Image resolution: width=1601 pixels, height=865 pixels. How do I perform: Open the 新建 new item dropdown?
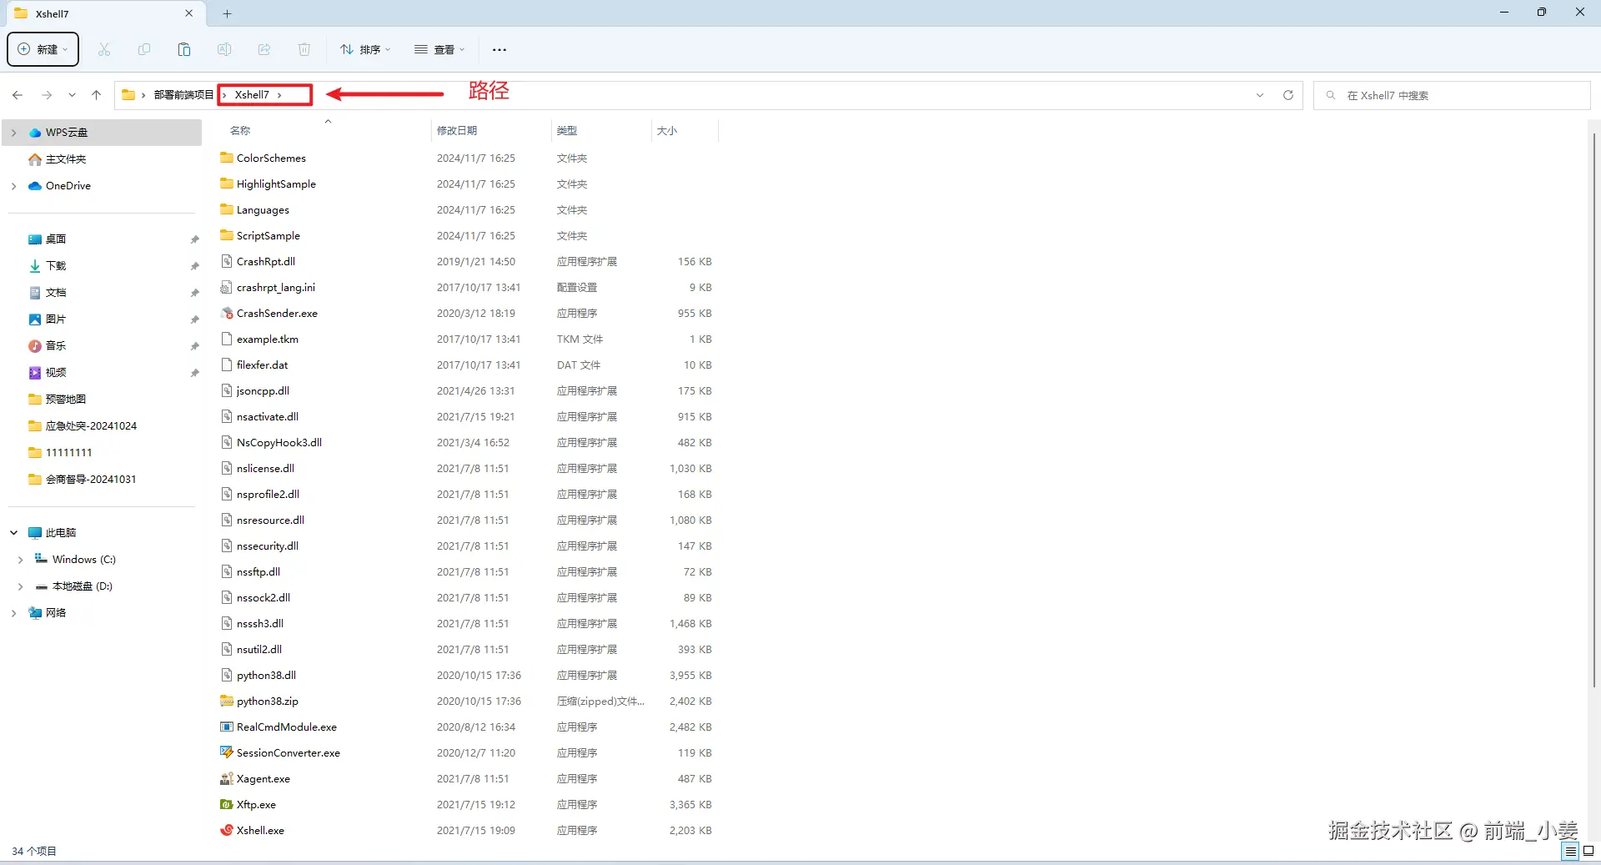43,49
